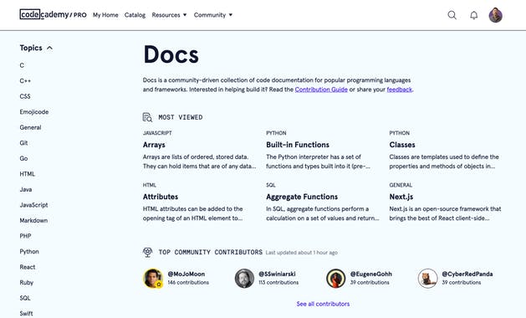
Task: Select the Swift topic
Action: point(26,313)
